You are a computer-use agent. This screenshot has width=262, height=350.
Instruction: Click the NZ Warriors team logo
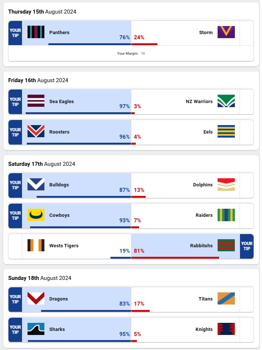(x=226, y=101)
